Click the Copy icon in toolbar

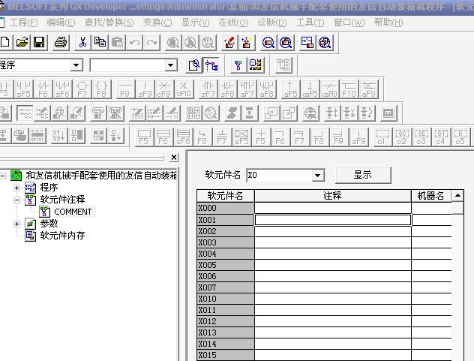[100, 42]
